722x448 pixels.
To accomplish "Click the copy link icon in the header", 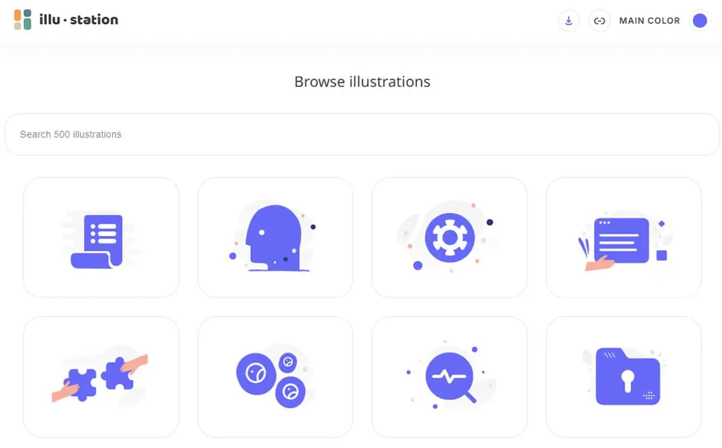I will [x=599, y=21].
